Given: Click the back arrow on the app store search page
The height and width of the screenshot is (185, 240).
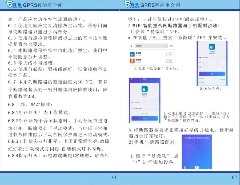Looking at the screenshot, I should click(x=131, y=45).
